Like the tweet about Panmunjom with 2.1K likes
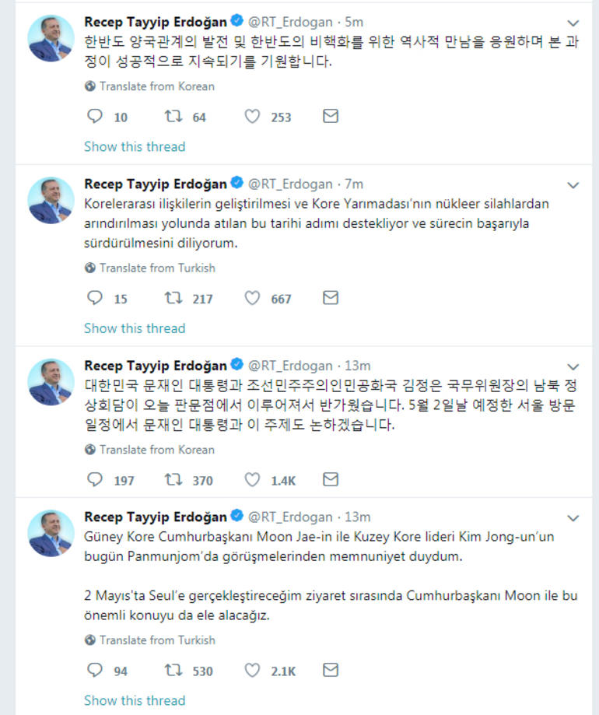The width and height of the screenshot is (599, 715). 252,669
